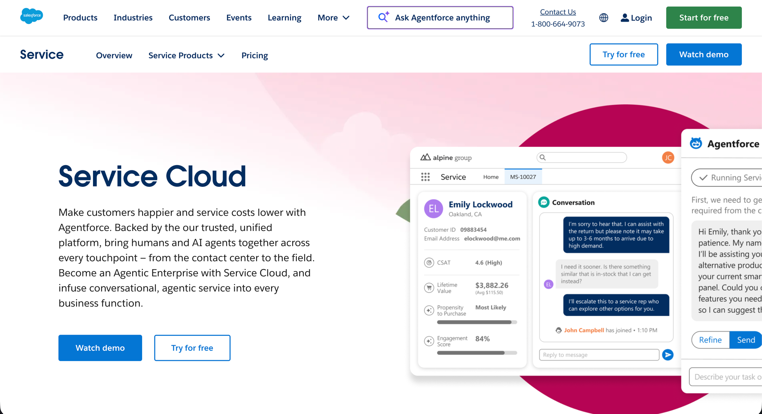Click the Conversation chat bubble icon

click(x=544, y=202)
